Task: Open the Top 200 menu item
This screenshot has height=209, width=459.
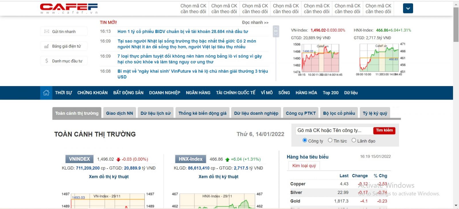Action: click(x=330, y=93)
